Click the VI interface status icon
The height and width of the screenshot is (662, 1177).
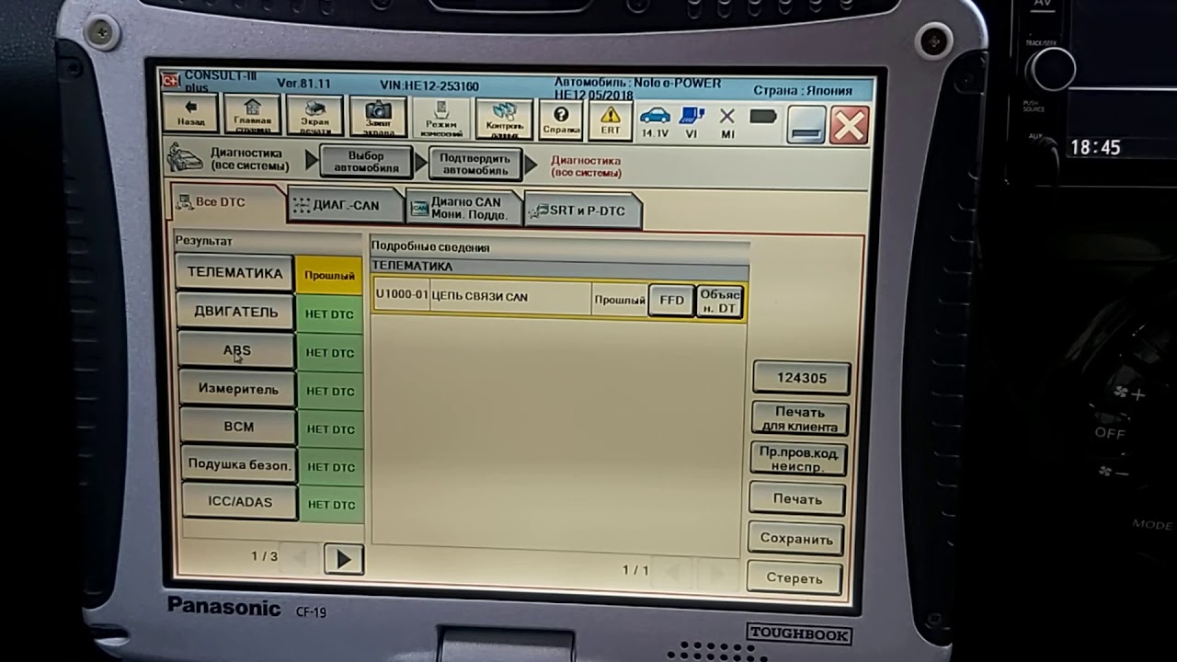coord(691,122)
